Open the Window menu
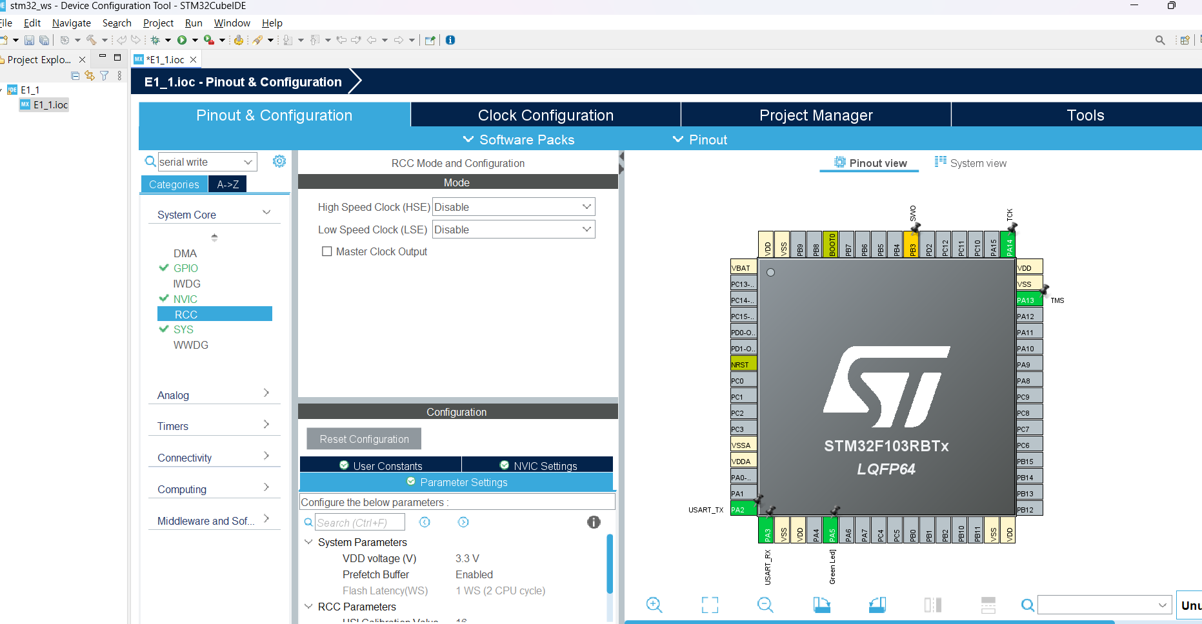Image resolution: width=1202 pixels, height=624 pixels. [x=232, y=23]
